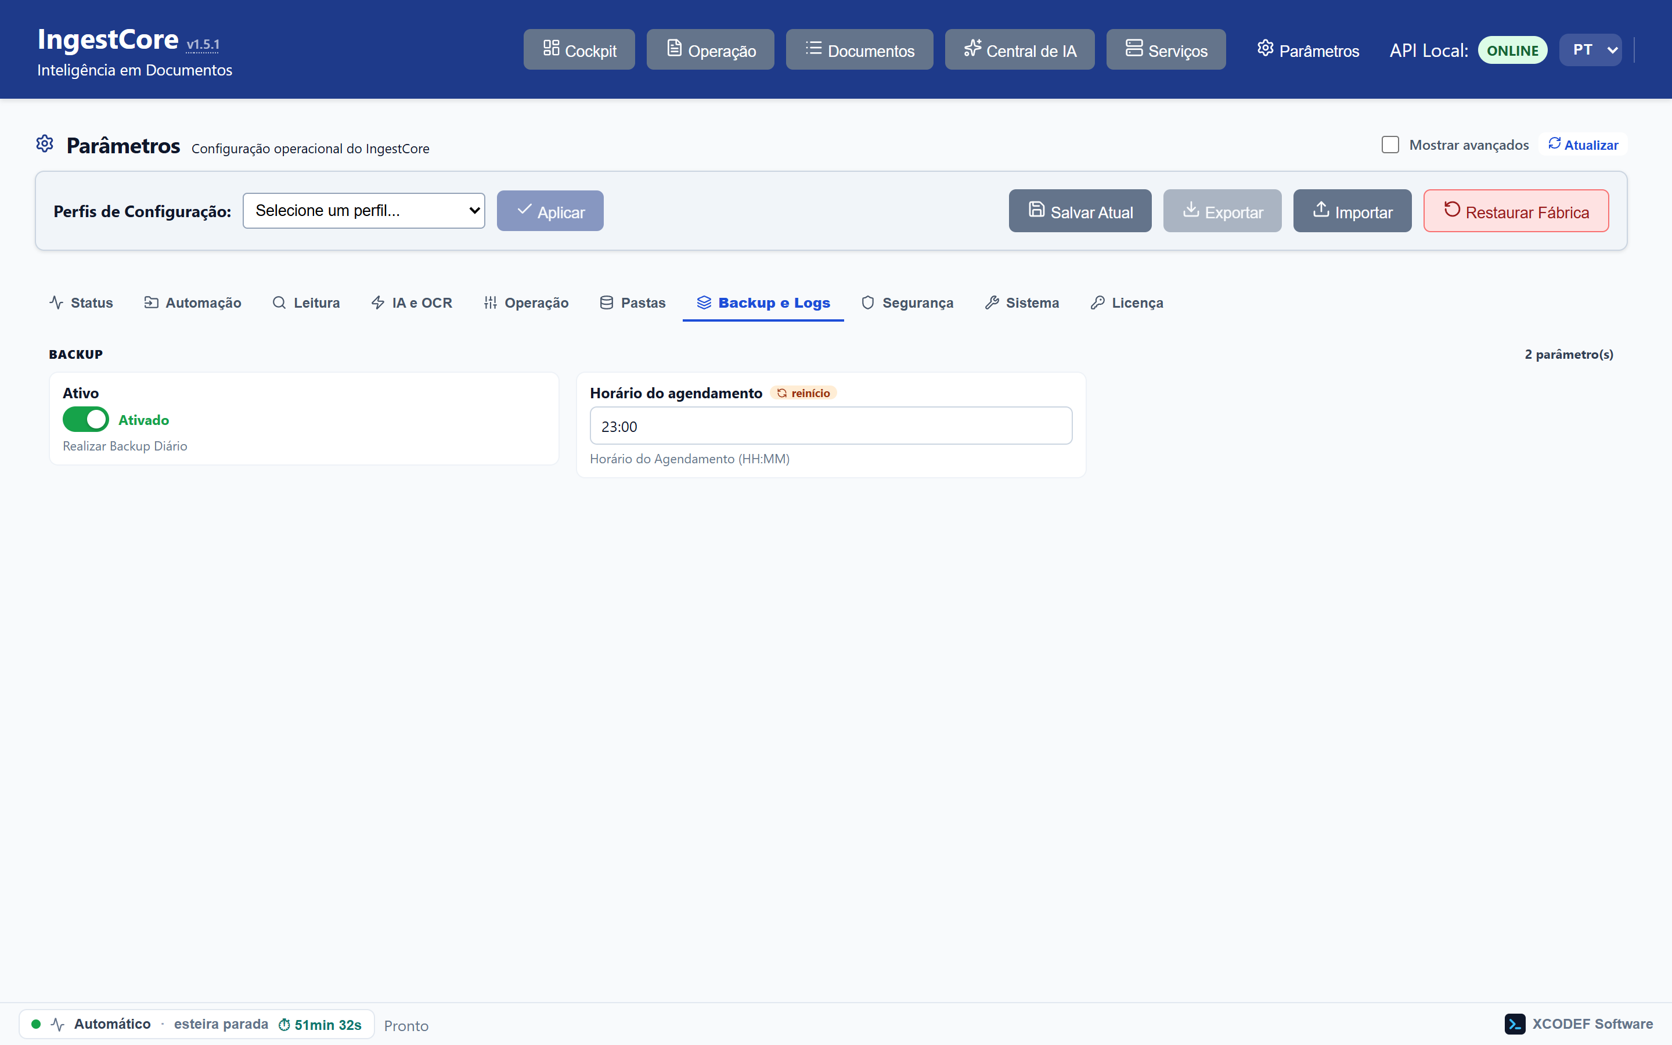This screenshot has width=1672, height=1045.
Task: Click the XCODEF Software footer text
Action: click(1592, 1024)
